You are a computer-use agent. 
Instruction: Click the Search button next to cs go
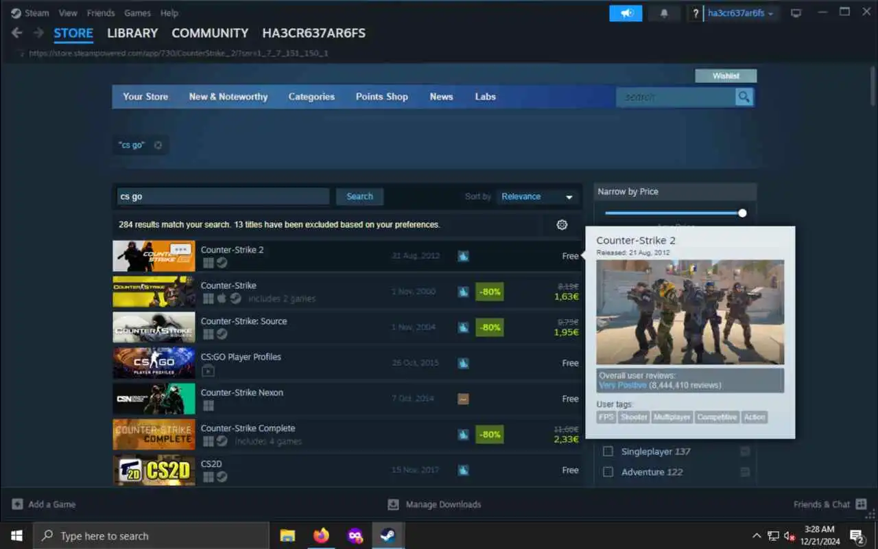click(359, 196)
